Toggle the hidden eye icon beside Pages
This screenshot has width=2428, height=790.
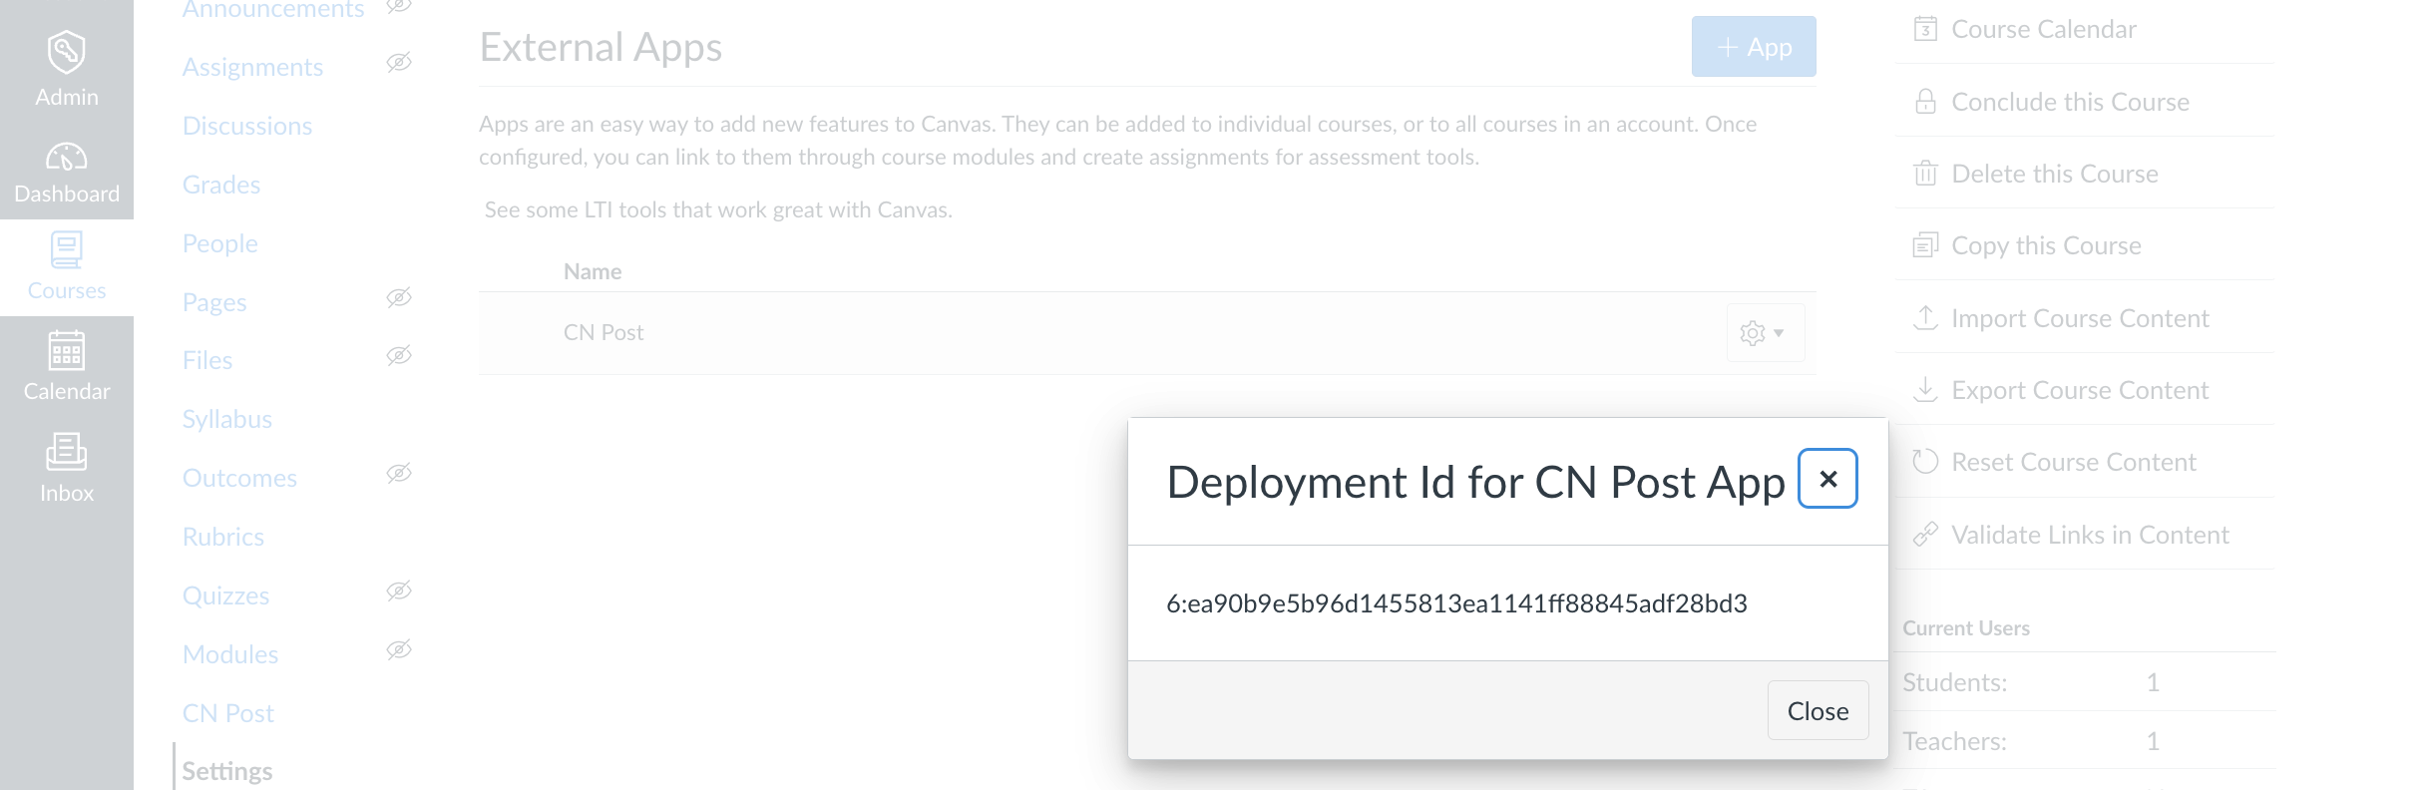point(399,298)
